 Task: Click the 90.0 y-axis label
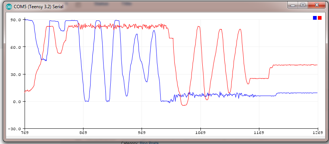15,20
